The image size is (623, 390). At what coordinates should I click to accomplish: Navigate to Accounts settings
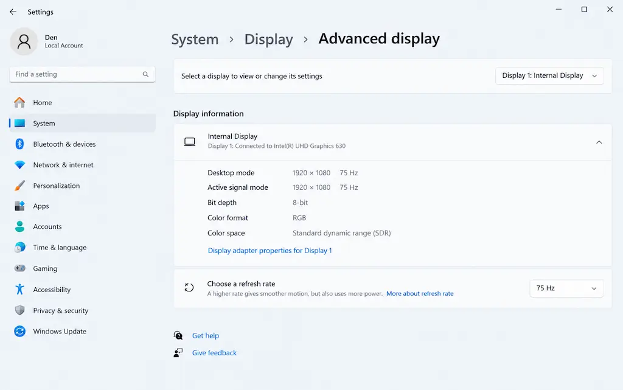[x=82, y=227]
